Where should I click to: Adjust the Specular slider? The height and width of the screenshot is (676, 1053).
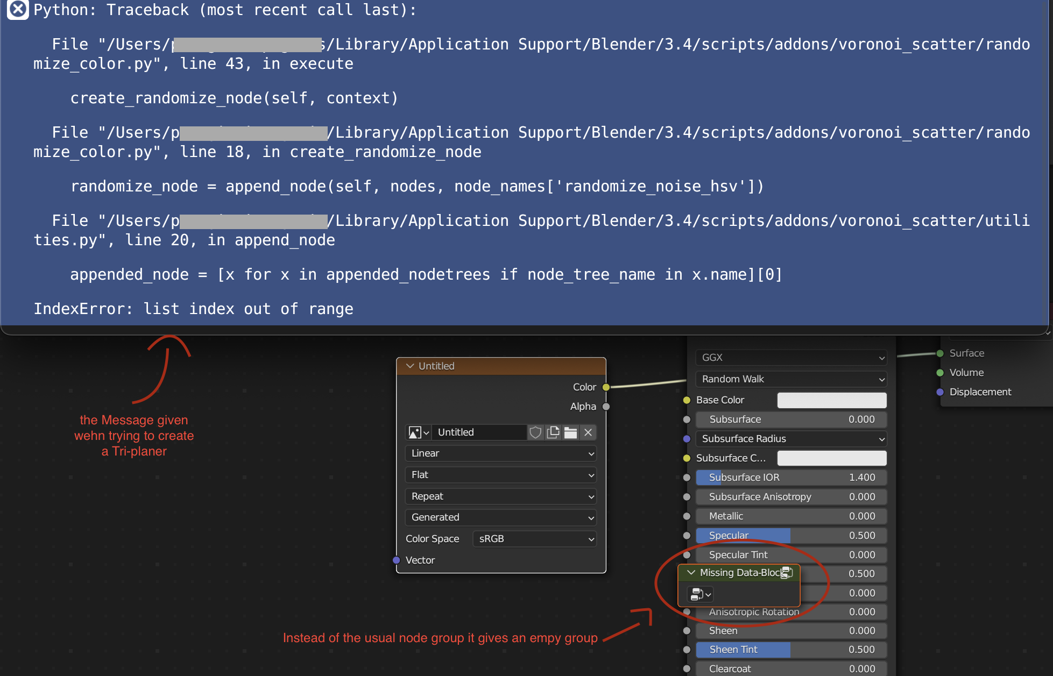(x=790, y=535)
